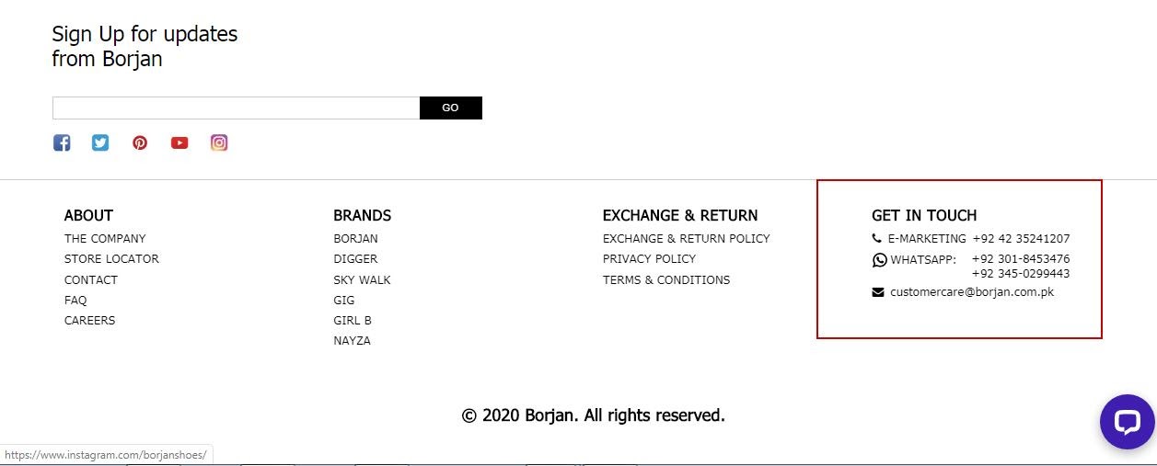Click the WhatsApp icon in Get In Touch

click(x=879, y=260)
